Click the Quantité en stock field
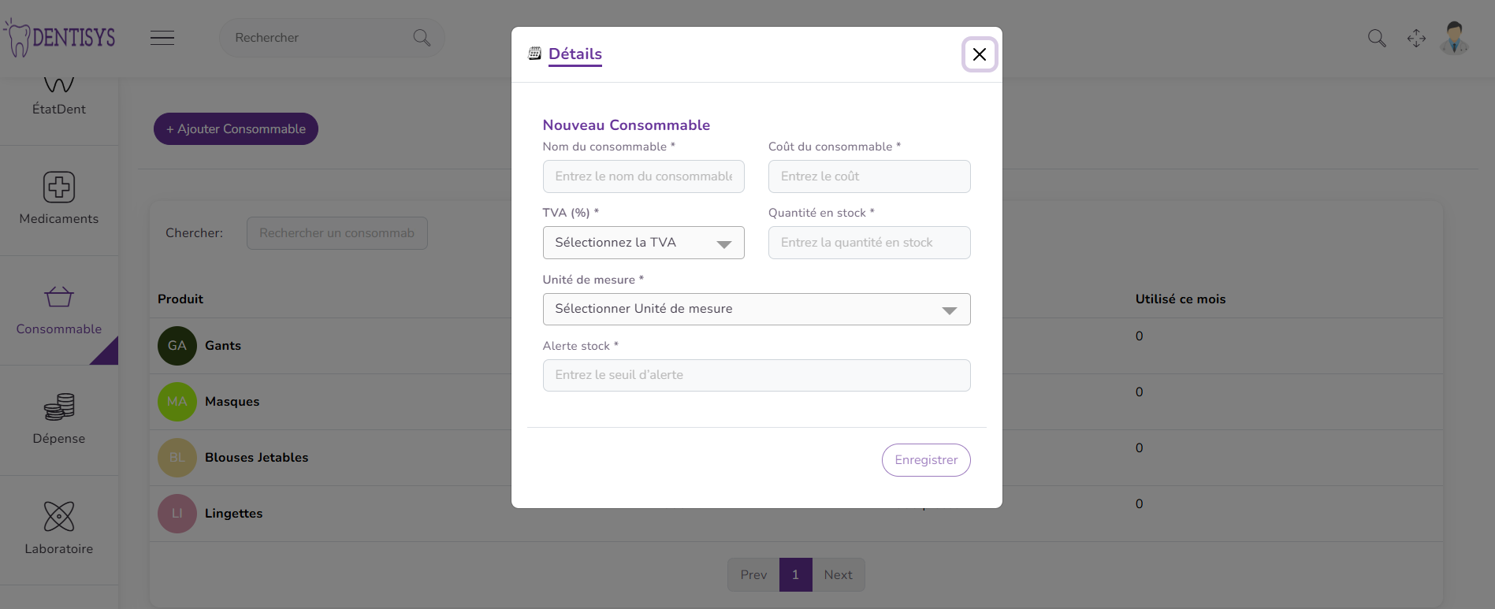This screenshot has width=1495, height=609. (x=868, y=243)
